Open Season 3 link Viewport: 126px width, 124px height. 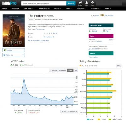[x=44, y=33]
